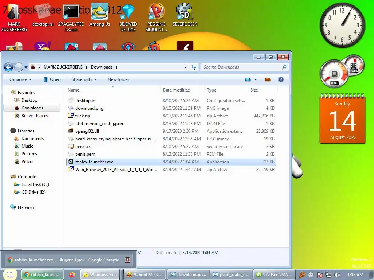Image resolution: width=374 pixels, height=280 pixels.
Task: Click MARK ZUCKERBERG in the address breadcrumb
Action: pyautogui.click(x=63, y=67)
